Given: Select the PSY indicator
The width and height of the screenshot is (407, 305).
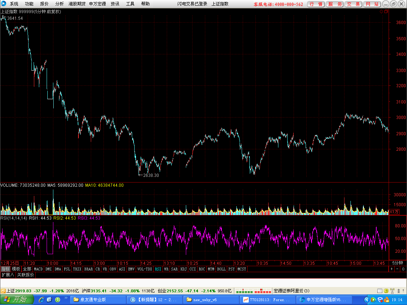Looking at the screenshot, I should (231, 269).
